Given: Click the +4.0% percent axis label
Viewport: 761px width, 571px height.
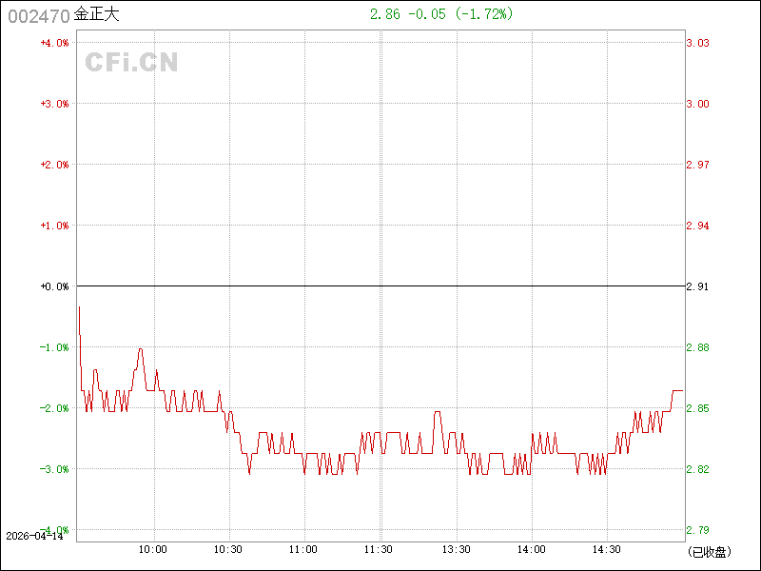Looking at the screenshot, I should [x=54, y=43].
